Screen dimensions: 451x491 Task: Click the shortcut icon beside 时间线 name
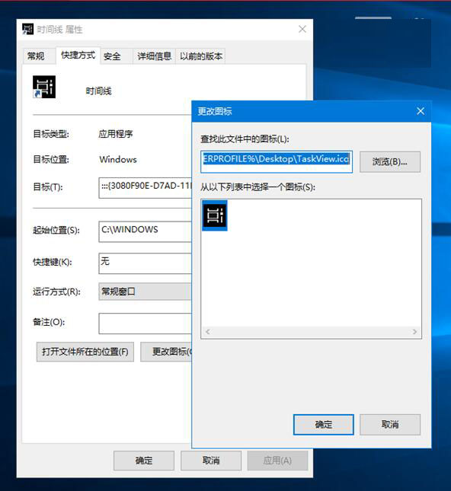[x=44, y=87]
